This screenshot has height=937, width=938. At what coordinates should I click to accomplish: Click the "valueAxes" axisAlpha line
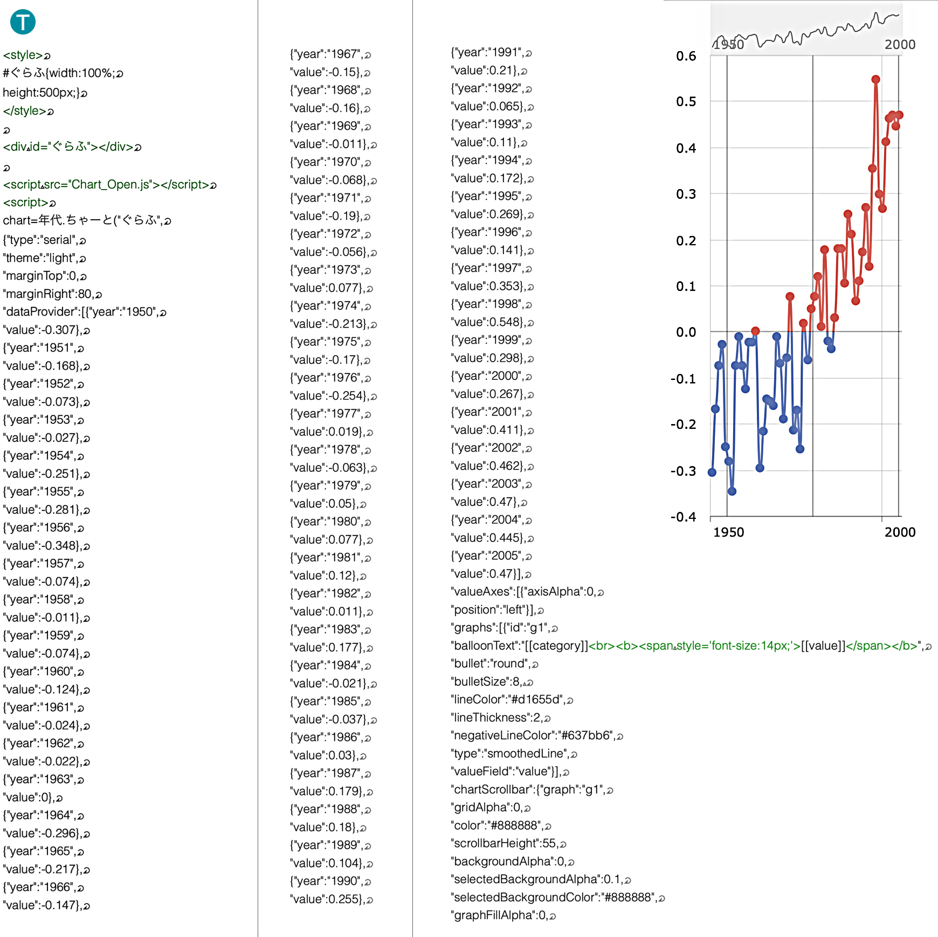coord(527,592)
